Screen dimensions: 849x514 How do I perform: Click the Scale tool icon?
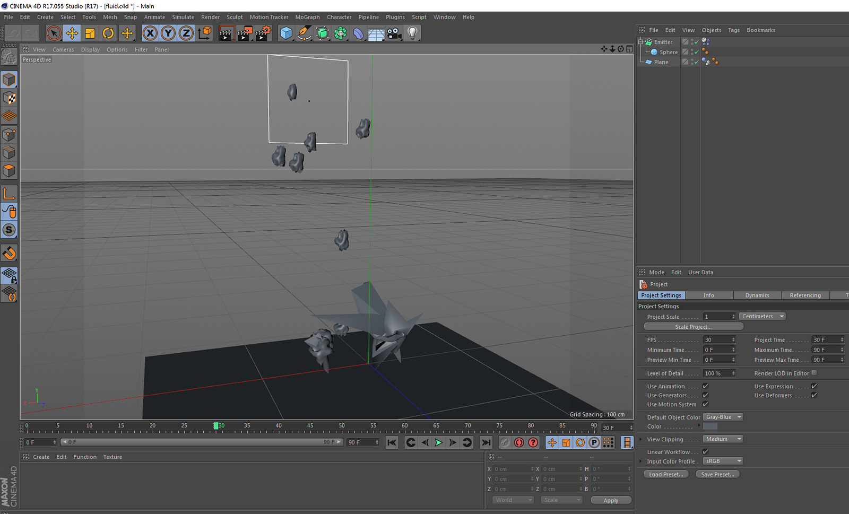(x=90, y=33)
